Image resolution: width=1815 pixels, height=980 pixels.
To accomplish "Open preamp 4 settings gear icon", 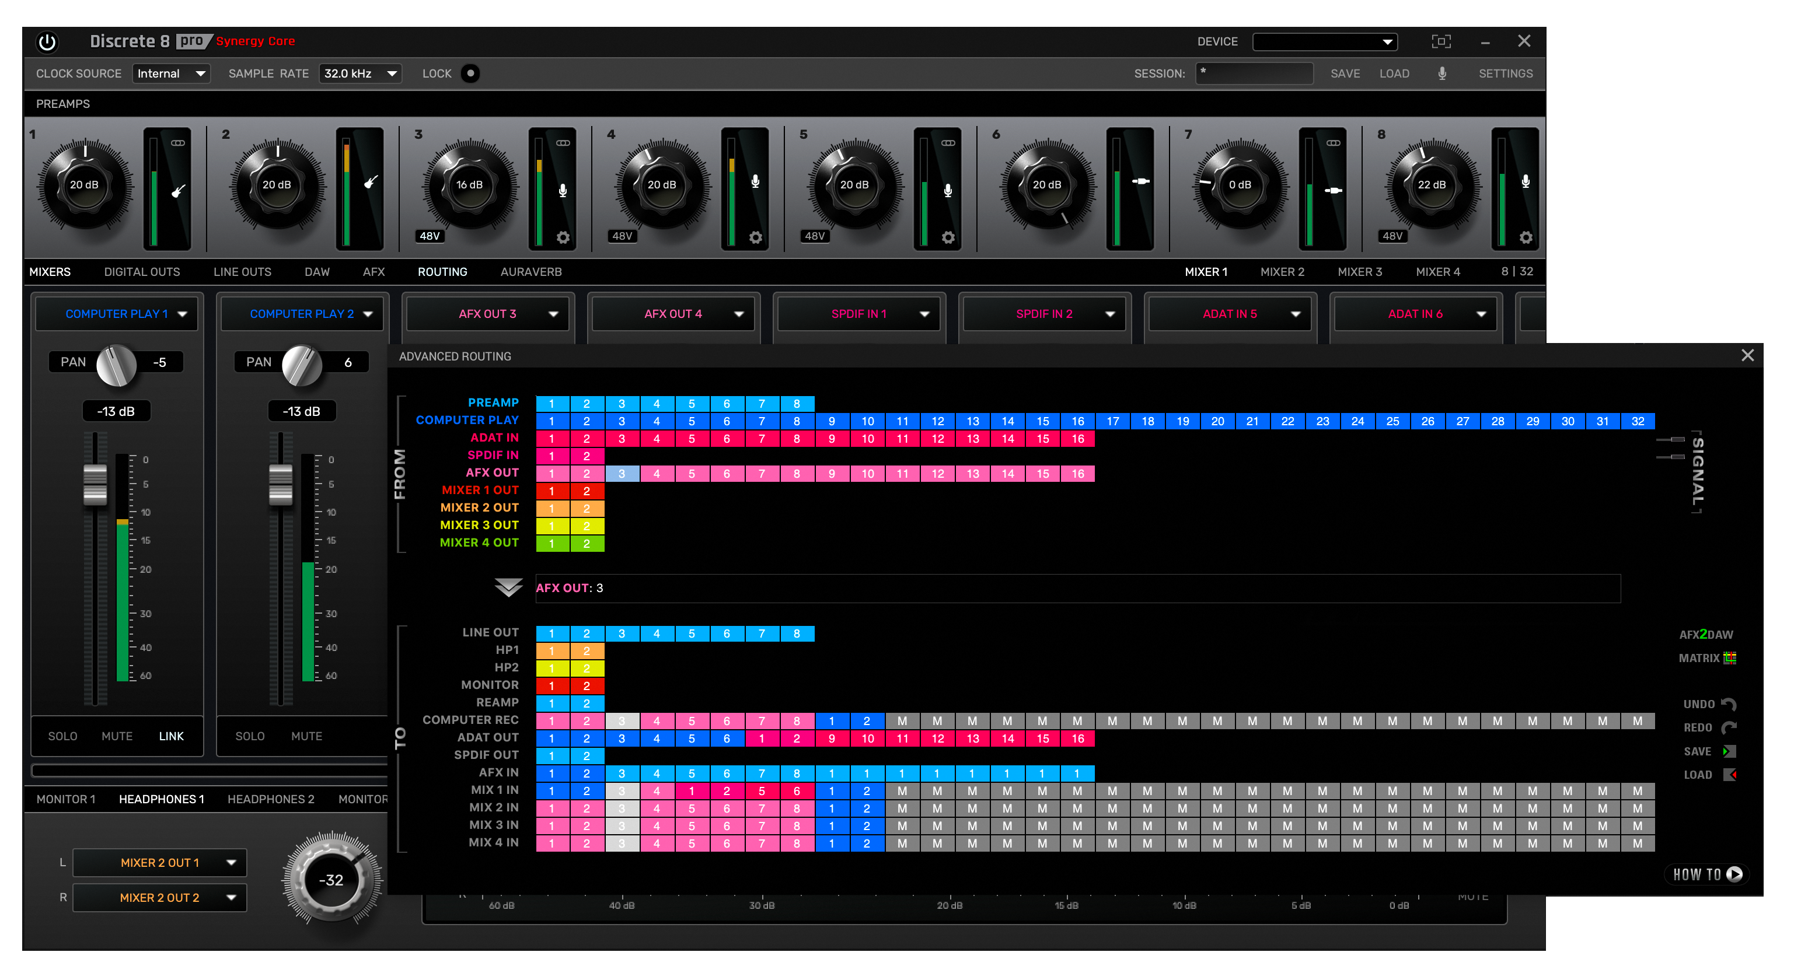I will click(x=755, y=237).
